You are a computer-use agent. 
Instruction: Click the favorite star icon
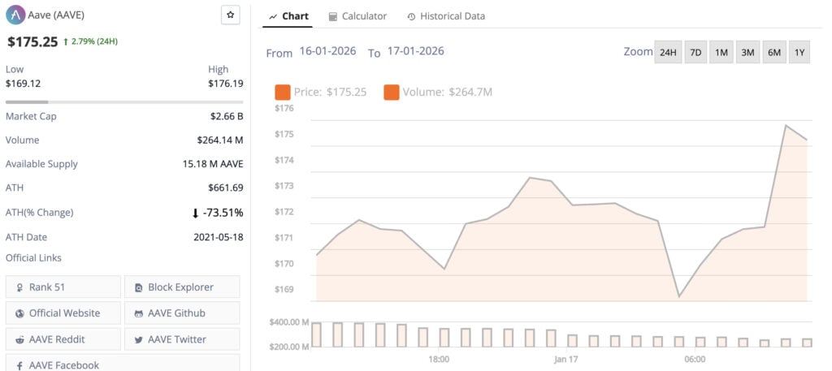click(x=231, y=15)
